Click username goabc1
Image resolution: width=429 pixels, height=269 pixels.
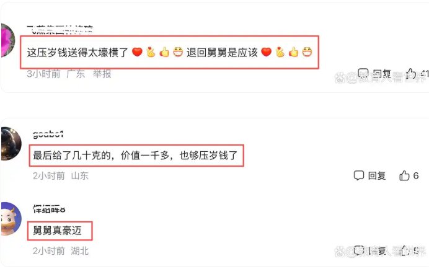point(48,134)
